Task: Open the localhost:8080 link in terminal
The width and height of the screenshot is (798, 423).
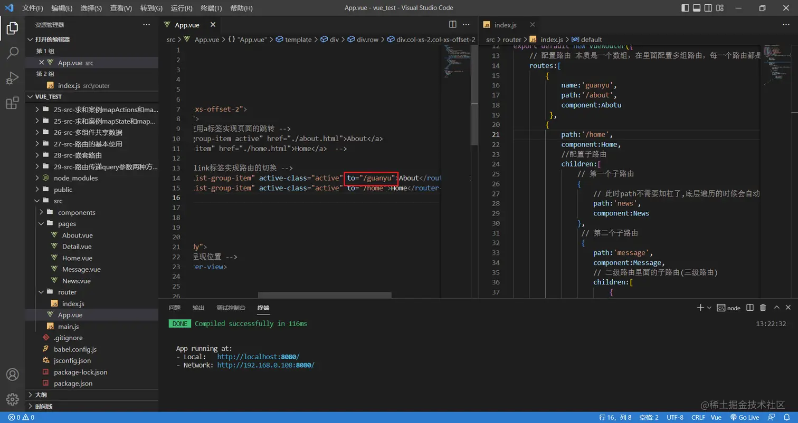Action: [258, 357]
